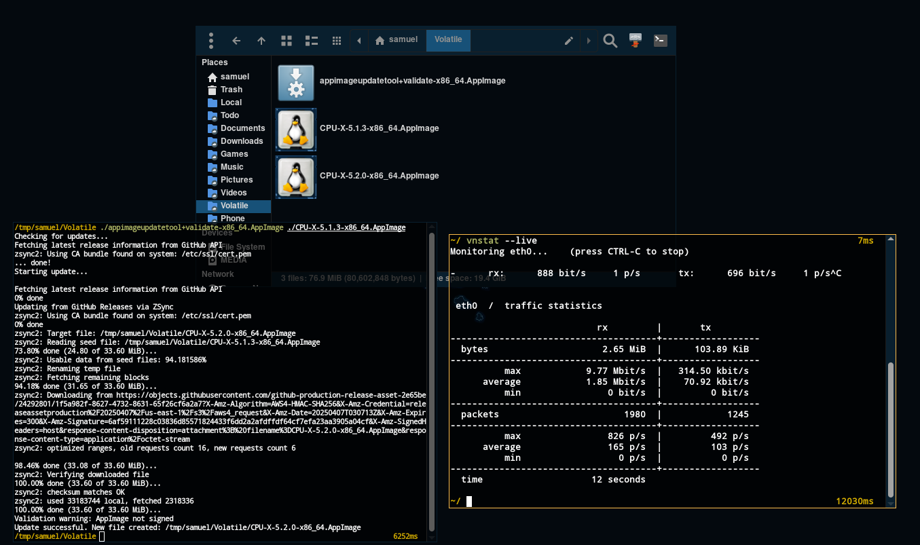Click the folder icon beside Music

pos(213,167)
